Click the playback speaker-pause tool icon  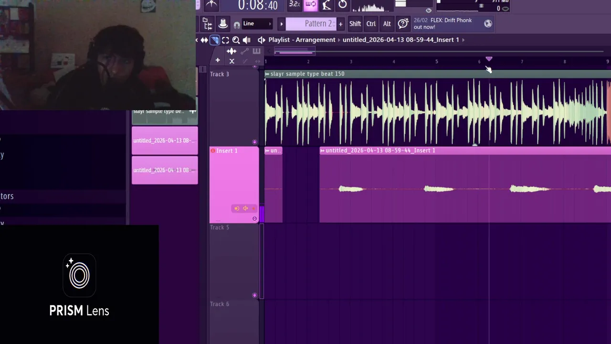coord(246,40)
